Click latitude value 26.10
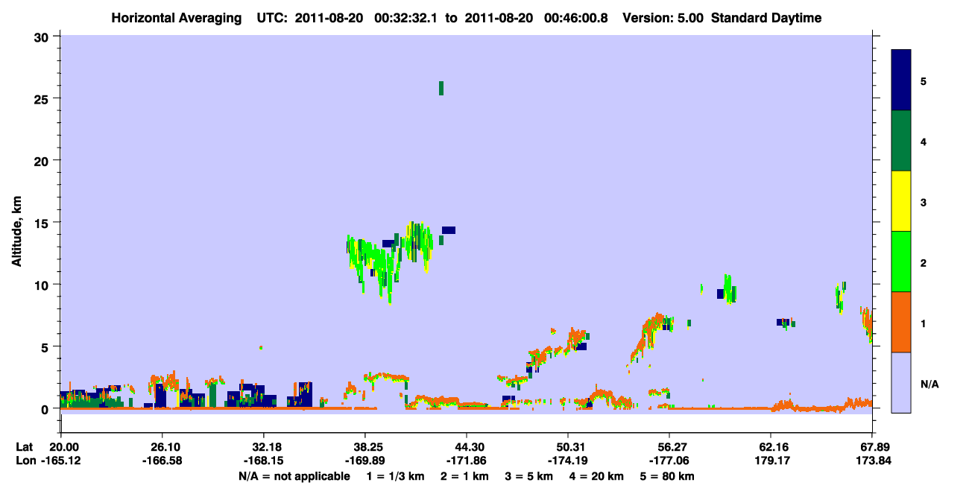 tap(164, 447)
